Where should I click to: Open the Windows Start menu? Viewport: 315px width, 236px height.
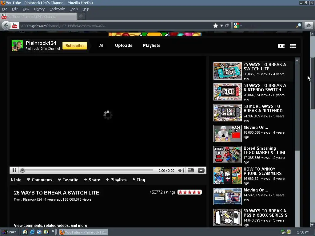(9, 232)
